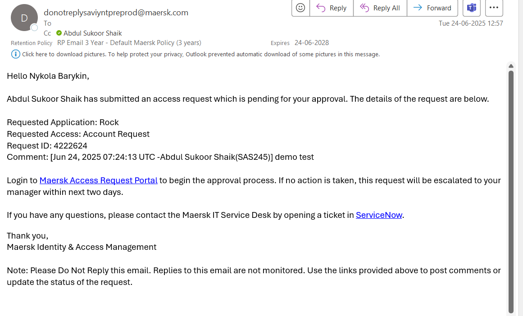This screenshot has height=316, width=523.
Task: Click the received timestamp Tue 24-06-2025 12:57
Action: tap(471, 23)
